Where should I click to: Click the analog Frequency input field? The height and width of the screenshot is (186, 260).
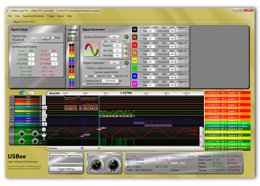(x=118, y=45)
